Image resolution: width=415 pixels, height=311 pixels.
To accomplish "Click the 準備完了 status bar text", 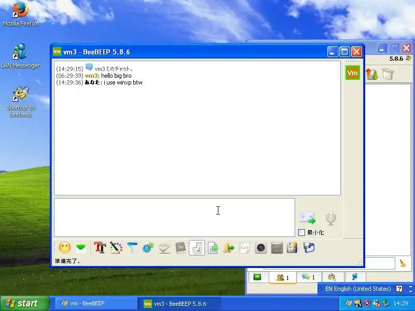I will pos(67,261).
